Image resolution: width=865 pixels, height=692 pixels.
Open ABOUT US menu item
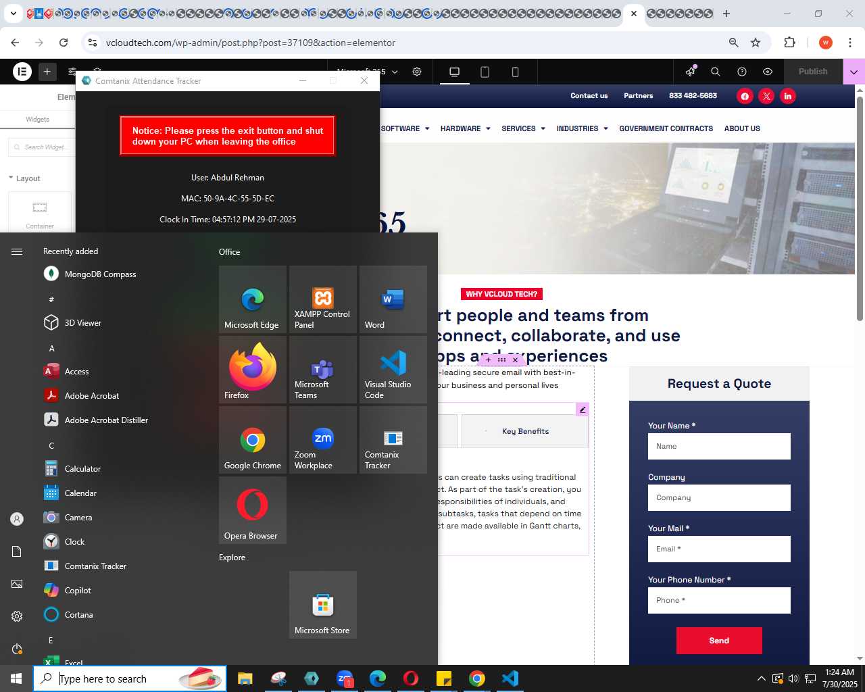tap(742, 128)
